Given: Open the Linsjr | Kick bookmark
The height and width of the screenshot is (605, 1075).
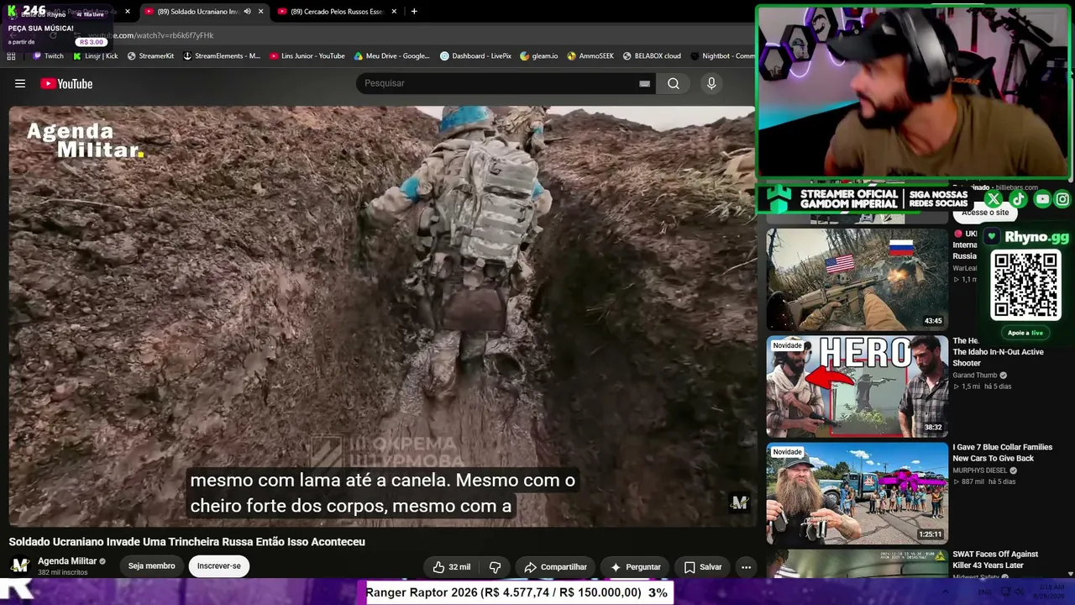Looking at the screenshot, I should click(x=95, y=56).
